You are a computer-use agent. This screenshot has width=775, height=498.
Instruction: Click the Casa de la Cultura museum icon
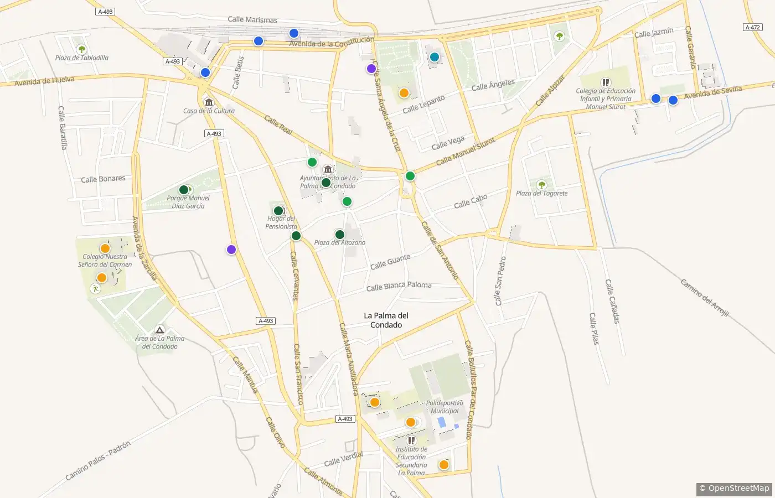[x=209, y=102]
